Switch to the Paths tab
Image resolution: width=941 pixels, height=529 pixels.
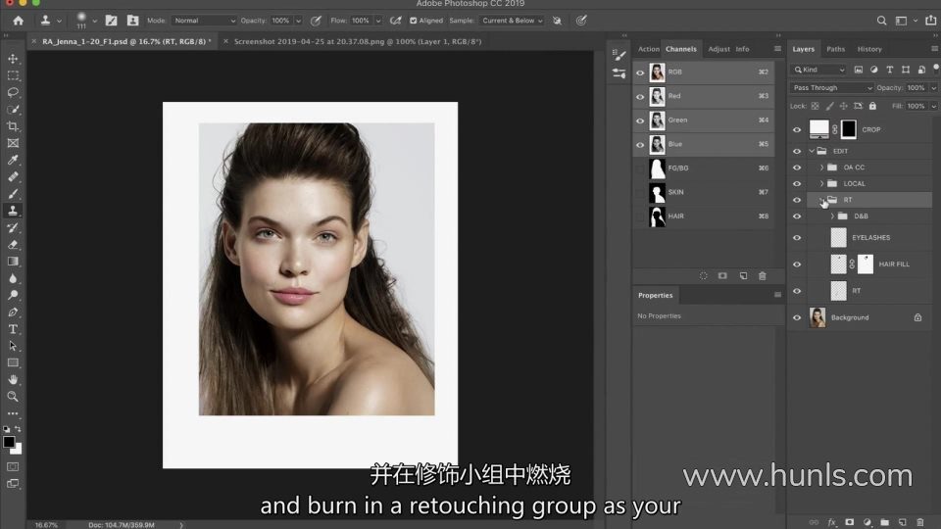tap(835, 49)
